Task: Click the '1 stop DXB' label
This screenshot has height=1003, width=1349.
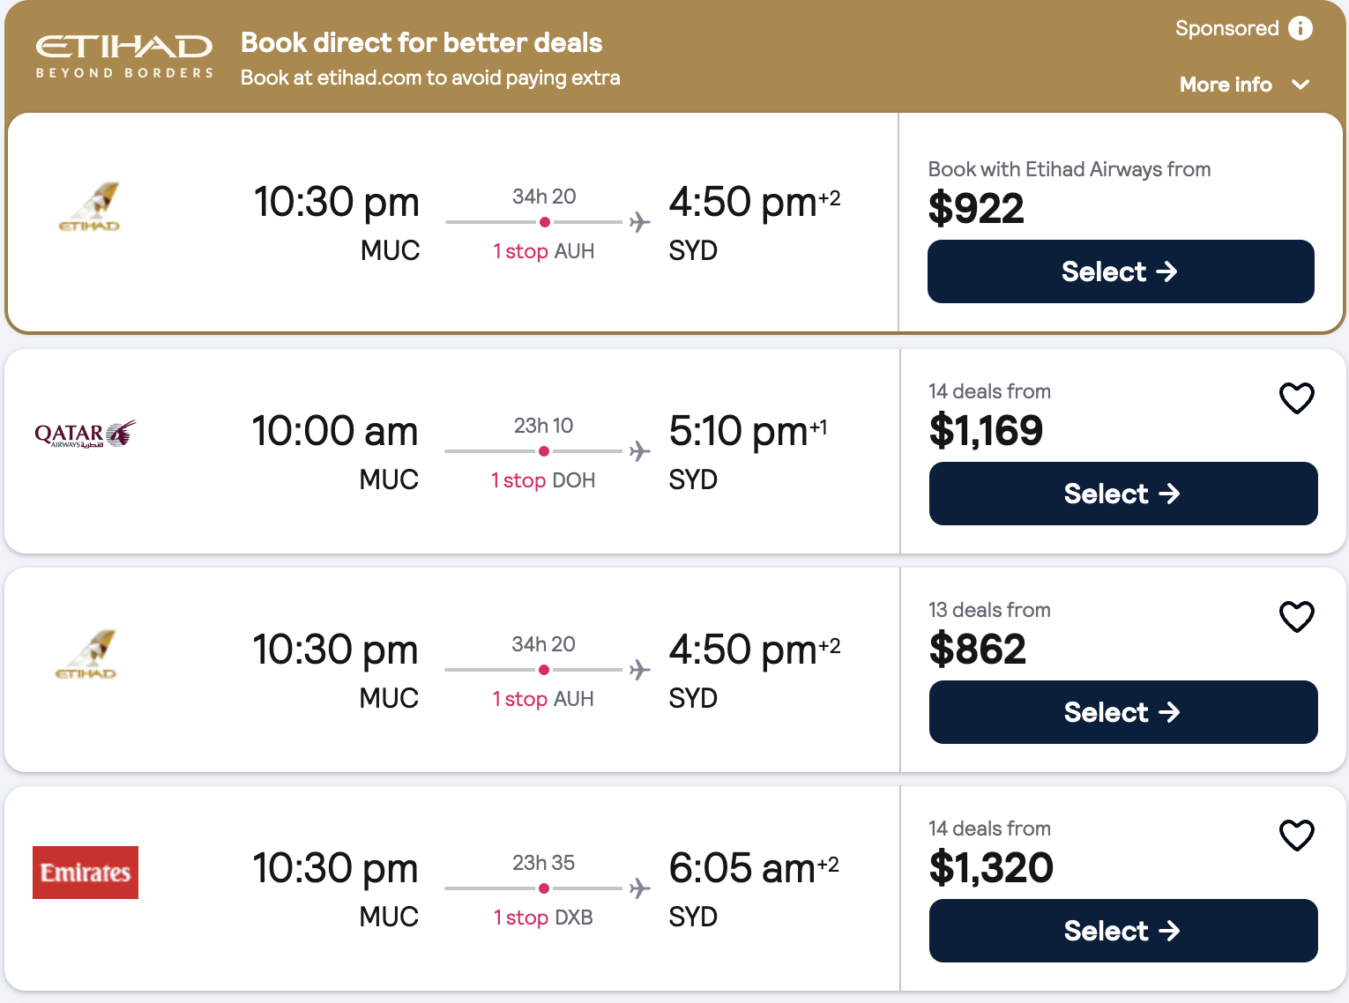Action: 543,918
